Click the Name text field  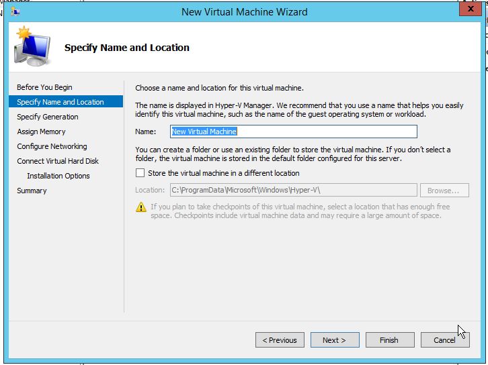[x=294, y=132]
